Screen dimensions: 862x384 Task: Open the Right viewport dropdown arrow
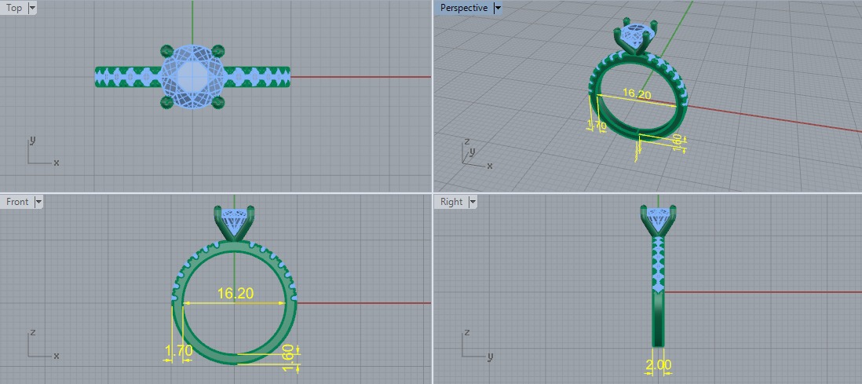473,202
